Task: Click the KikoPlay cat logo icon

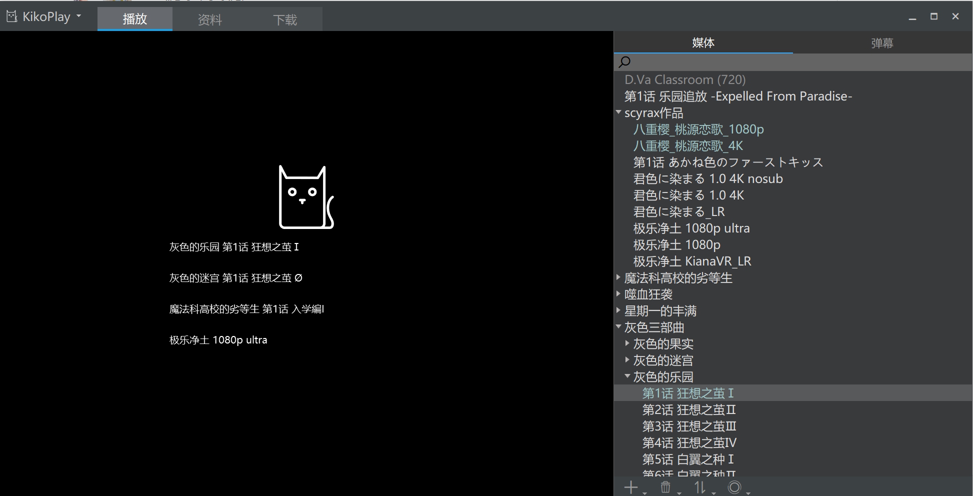Action: [x=11, y=16]
